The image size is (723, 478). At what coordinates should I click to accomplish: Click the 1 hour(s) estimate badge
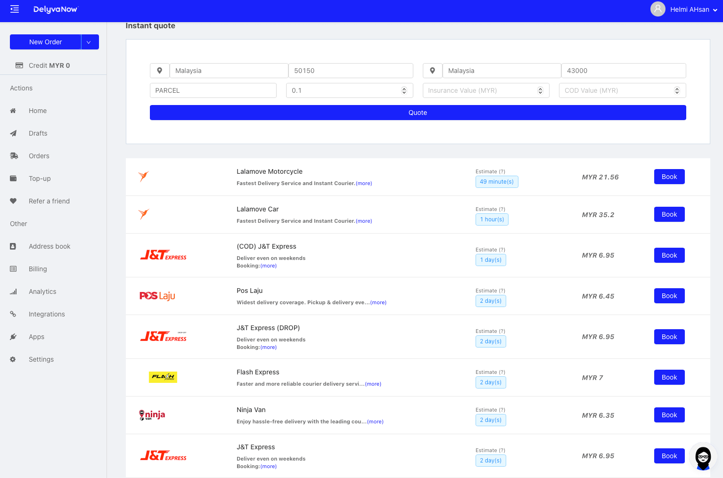(x=492, y=219)
